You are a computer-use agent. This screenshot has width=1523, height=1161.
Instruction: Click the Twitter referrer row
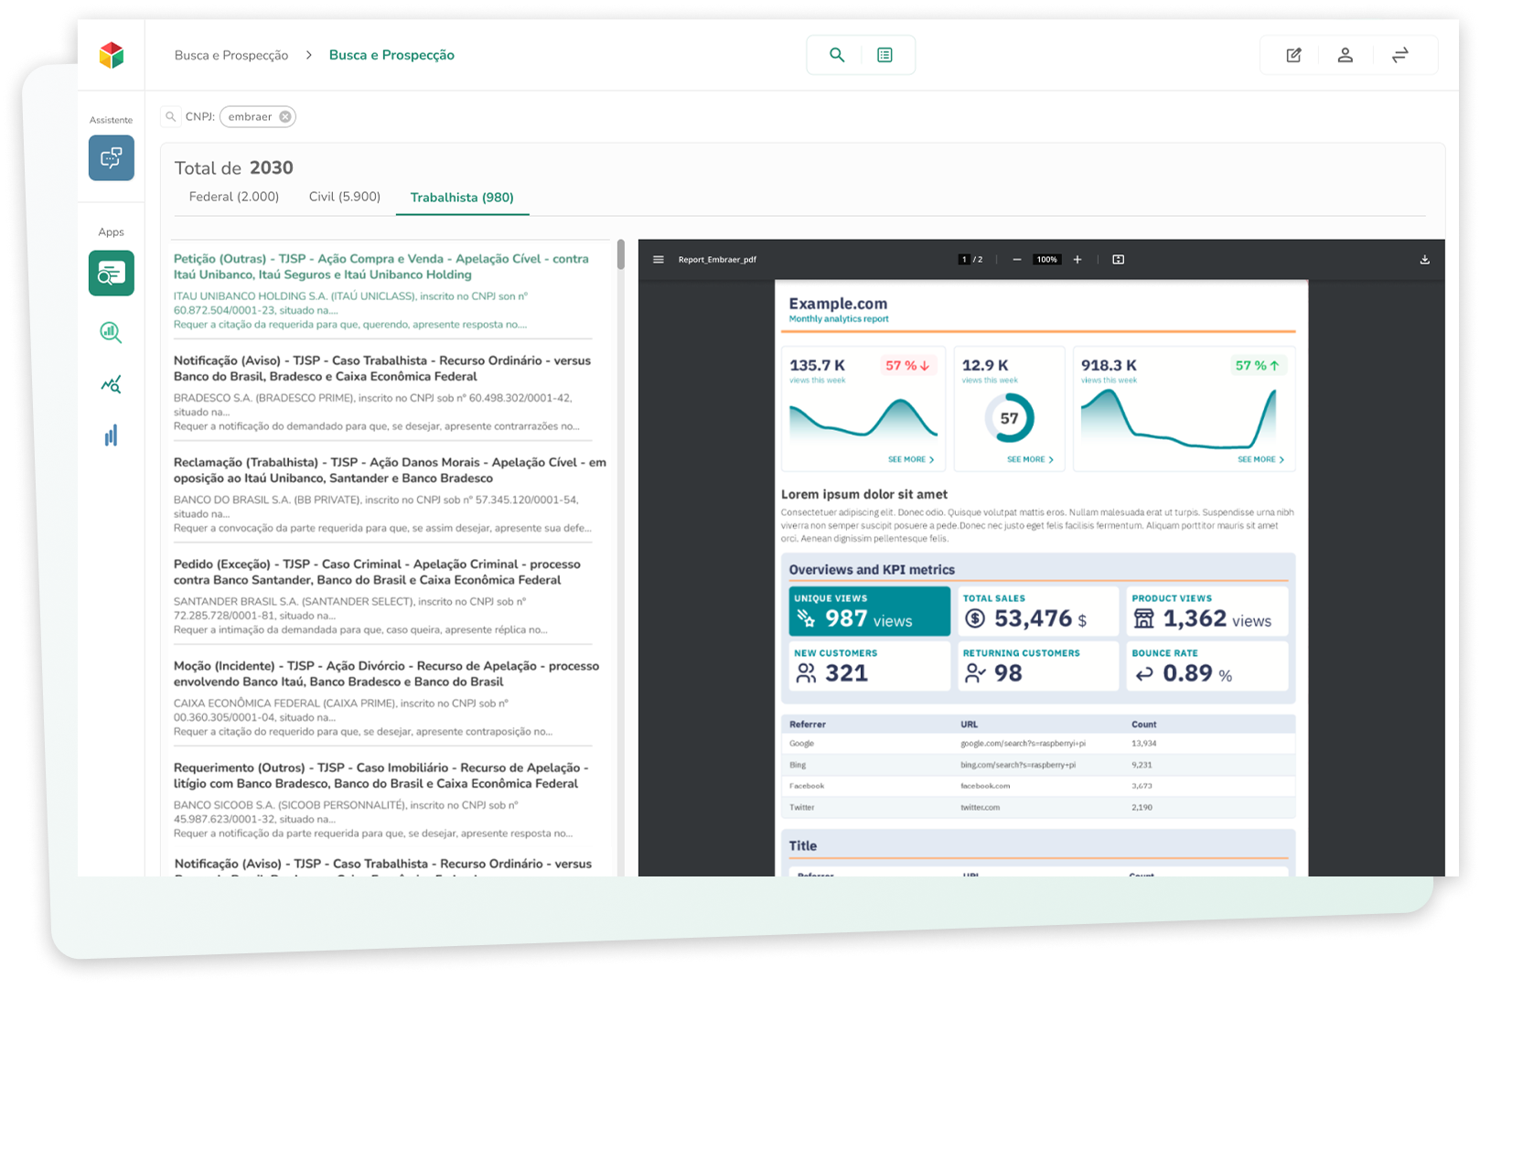(1038, 807)
